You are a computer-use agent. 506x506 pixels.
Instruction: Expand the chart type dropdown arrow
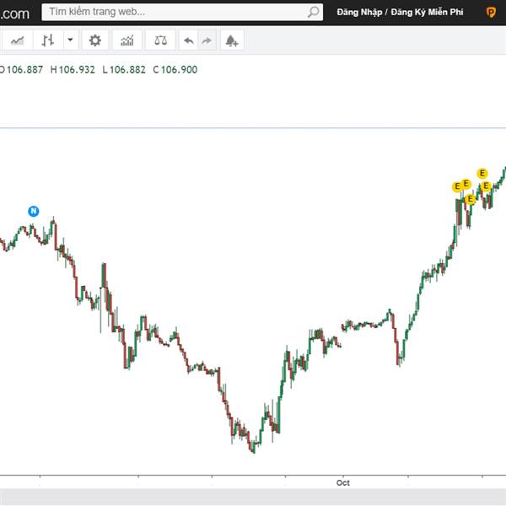[x=71, y=40]
